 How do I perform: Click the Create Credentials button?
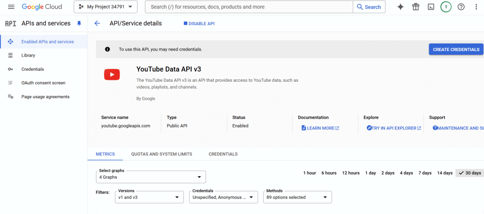tap(456, 50)
